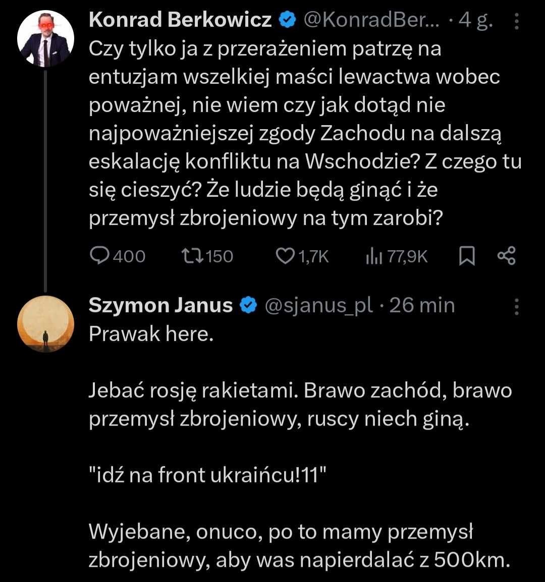Open the reply text 'Prawak here.'
The height and width of the screenshot is (582, 545).
tap(149, 334)
